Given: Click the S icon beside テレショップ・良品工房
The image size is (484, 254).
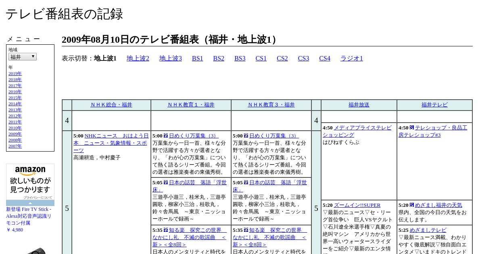Looking at the screenshot, I should [412, 128].
